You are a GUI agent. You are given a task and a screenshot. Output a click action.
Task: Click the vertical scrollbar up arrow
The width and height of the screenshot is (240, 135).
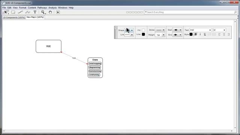point(235,22)
